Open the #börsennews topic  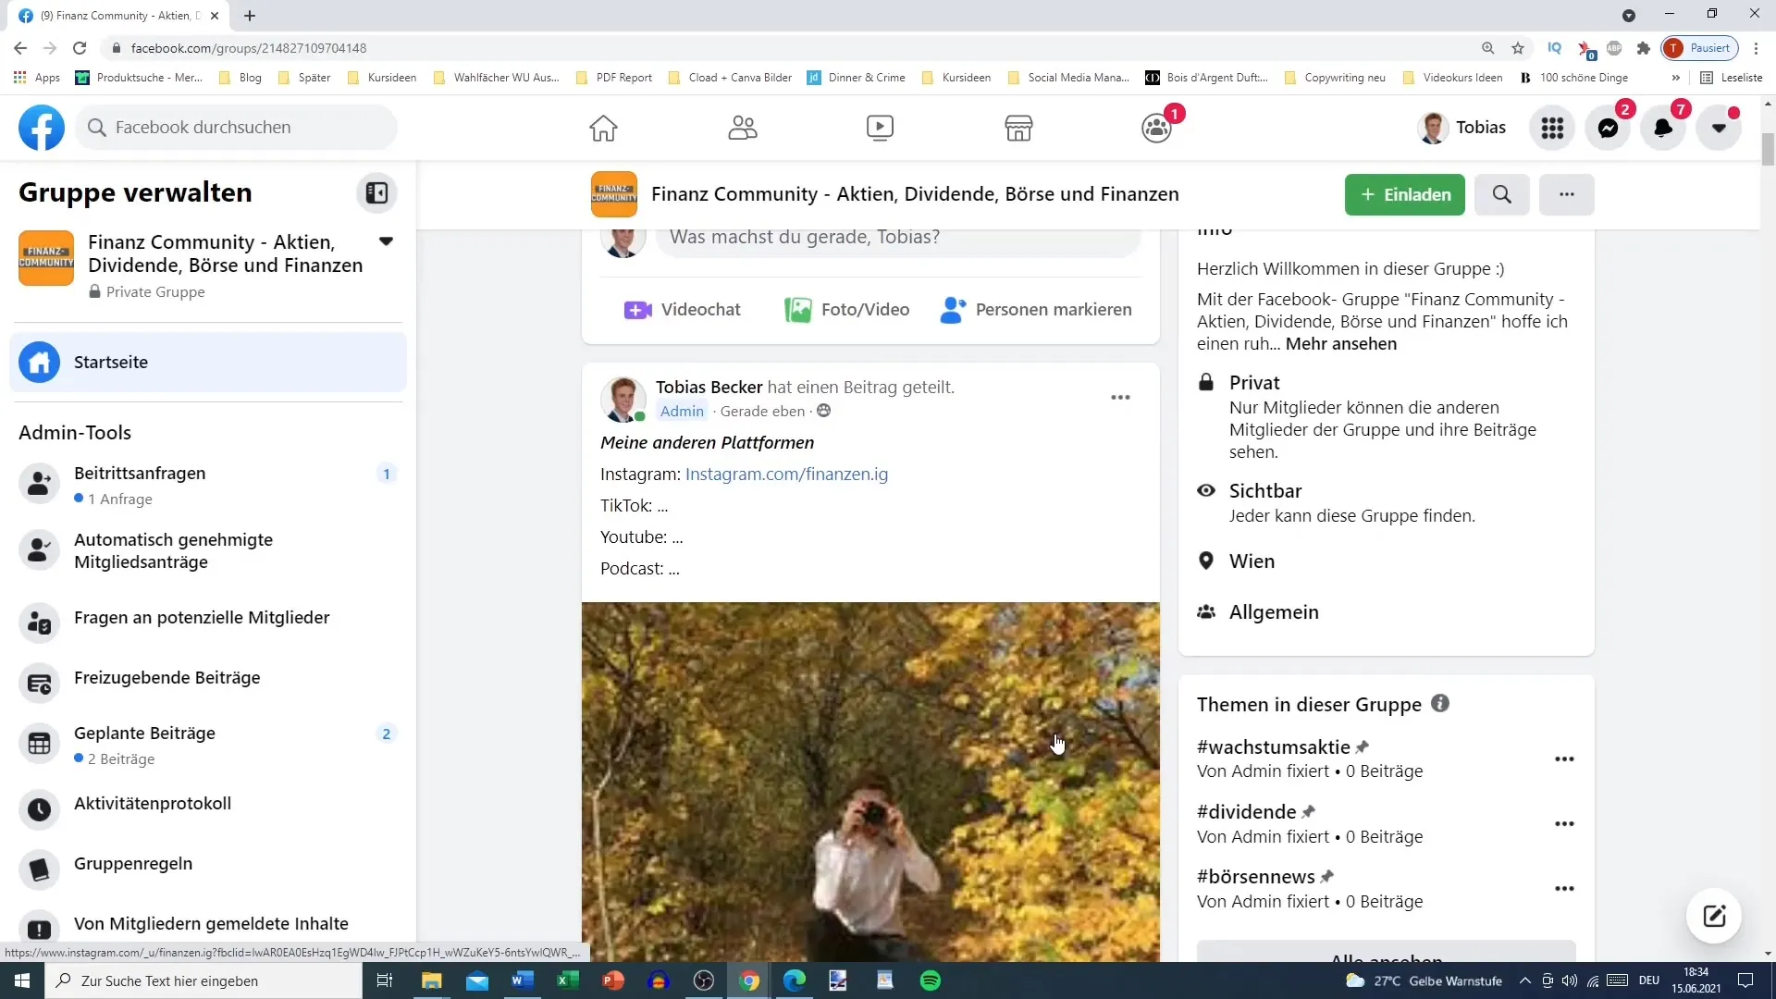point(1255,877)
